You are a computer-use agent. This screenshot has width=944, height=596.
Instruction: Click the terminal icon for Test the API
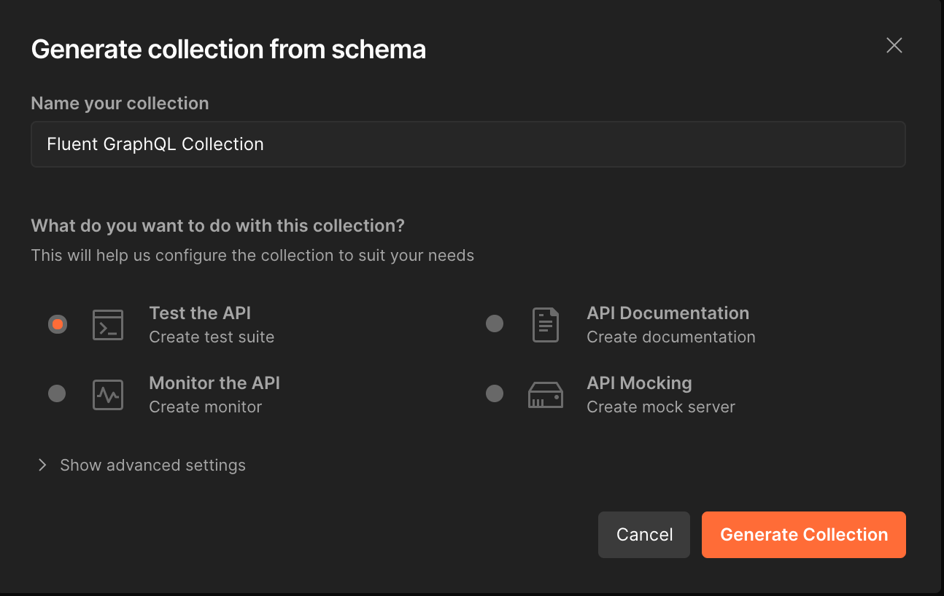tap(108, 325)
